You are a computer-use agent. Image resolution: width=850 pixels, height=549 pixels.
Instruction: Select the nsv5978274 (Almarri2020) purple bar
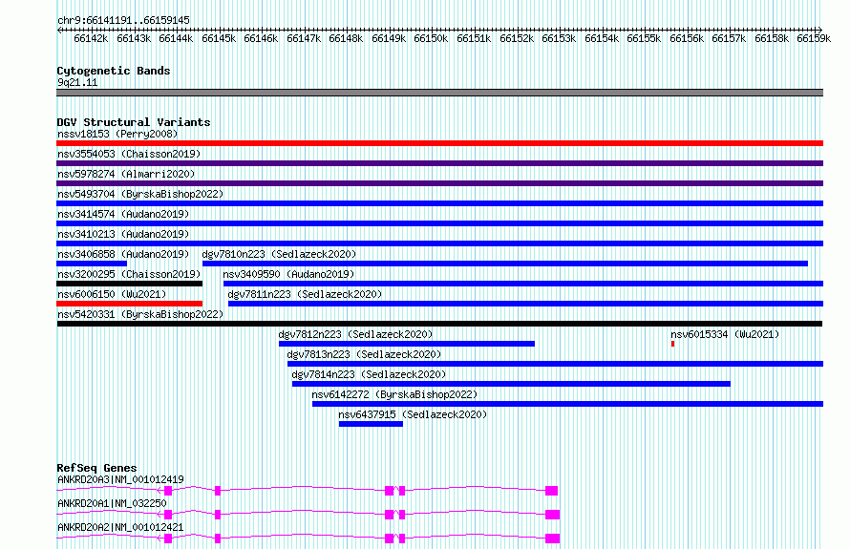[439, 183]
